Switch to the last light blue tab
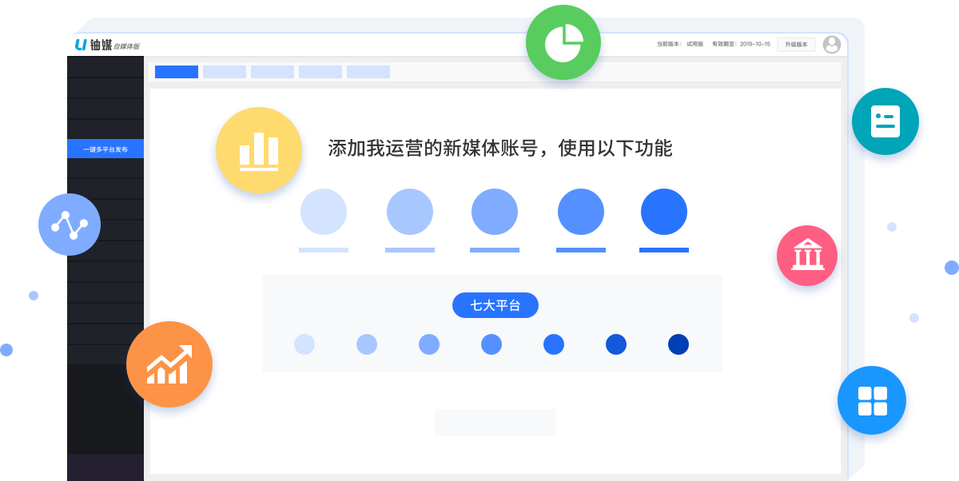The height and width of the screenshot is (481, 959). [x=368, y=72]
